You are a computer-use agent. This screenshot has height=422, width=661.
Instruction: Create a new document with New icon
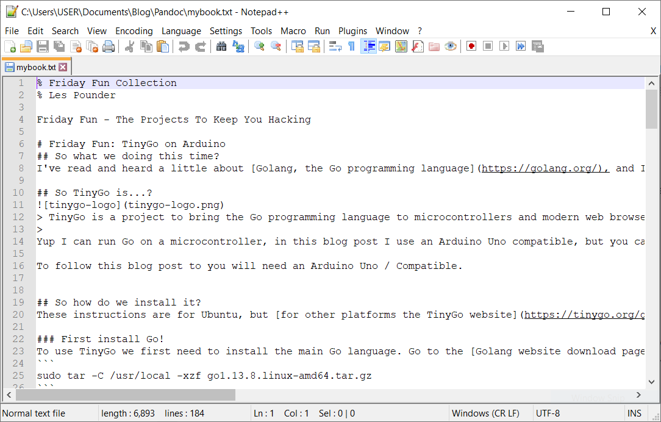pyautogui.click(x=10, y=46)
